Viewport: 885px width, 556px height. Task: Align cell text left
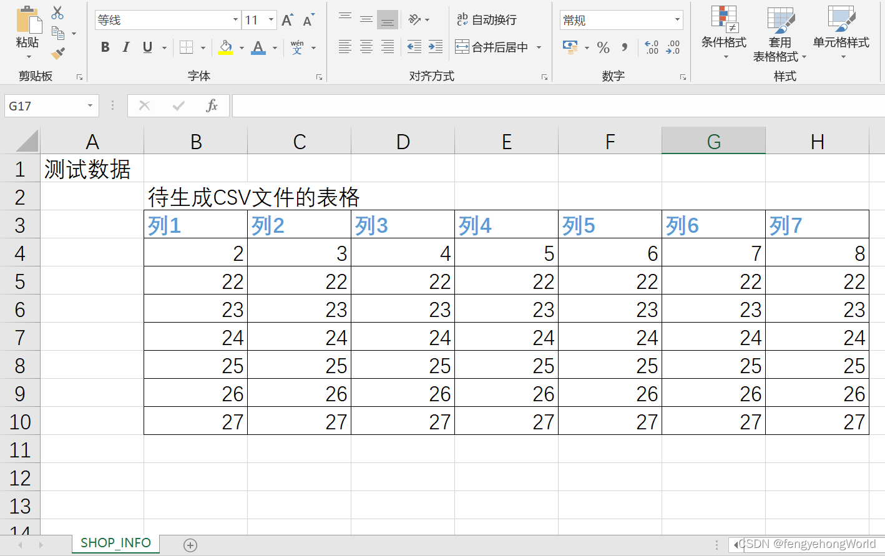coord(345,47)
